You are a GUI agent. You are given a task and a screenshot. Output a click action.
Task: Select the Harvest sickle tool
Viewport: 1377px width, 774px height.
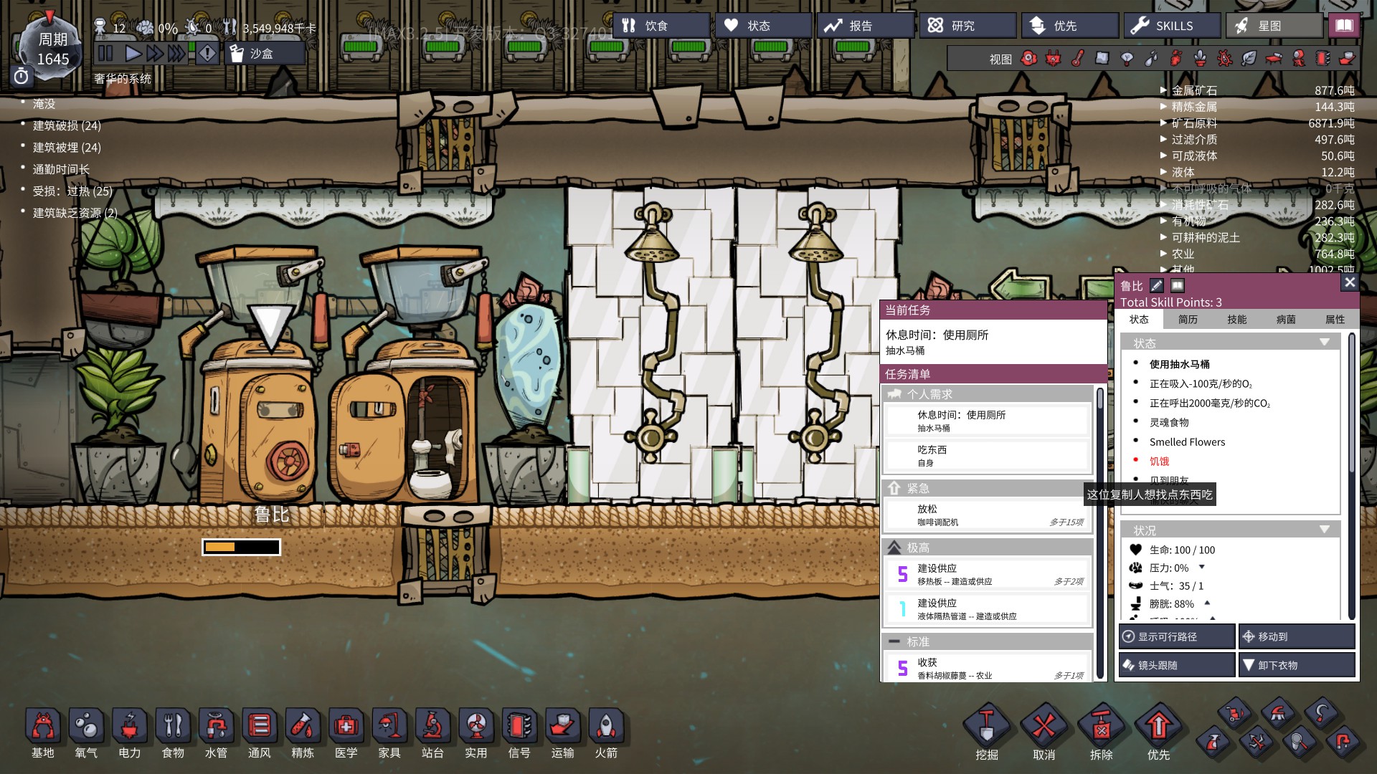(x=1322, y=713)
